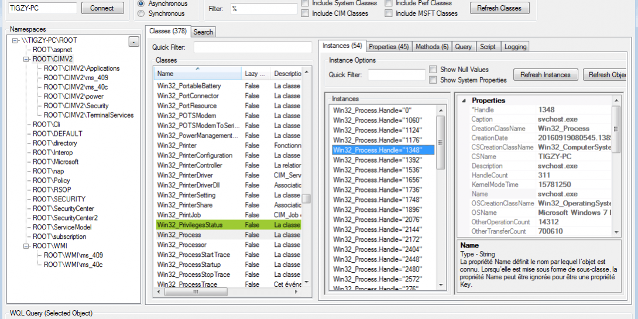Click the classes Quick Filter input field
Screen dimensions: 638x319
(x=252, y=47)
